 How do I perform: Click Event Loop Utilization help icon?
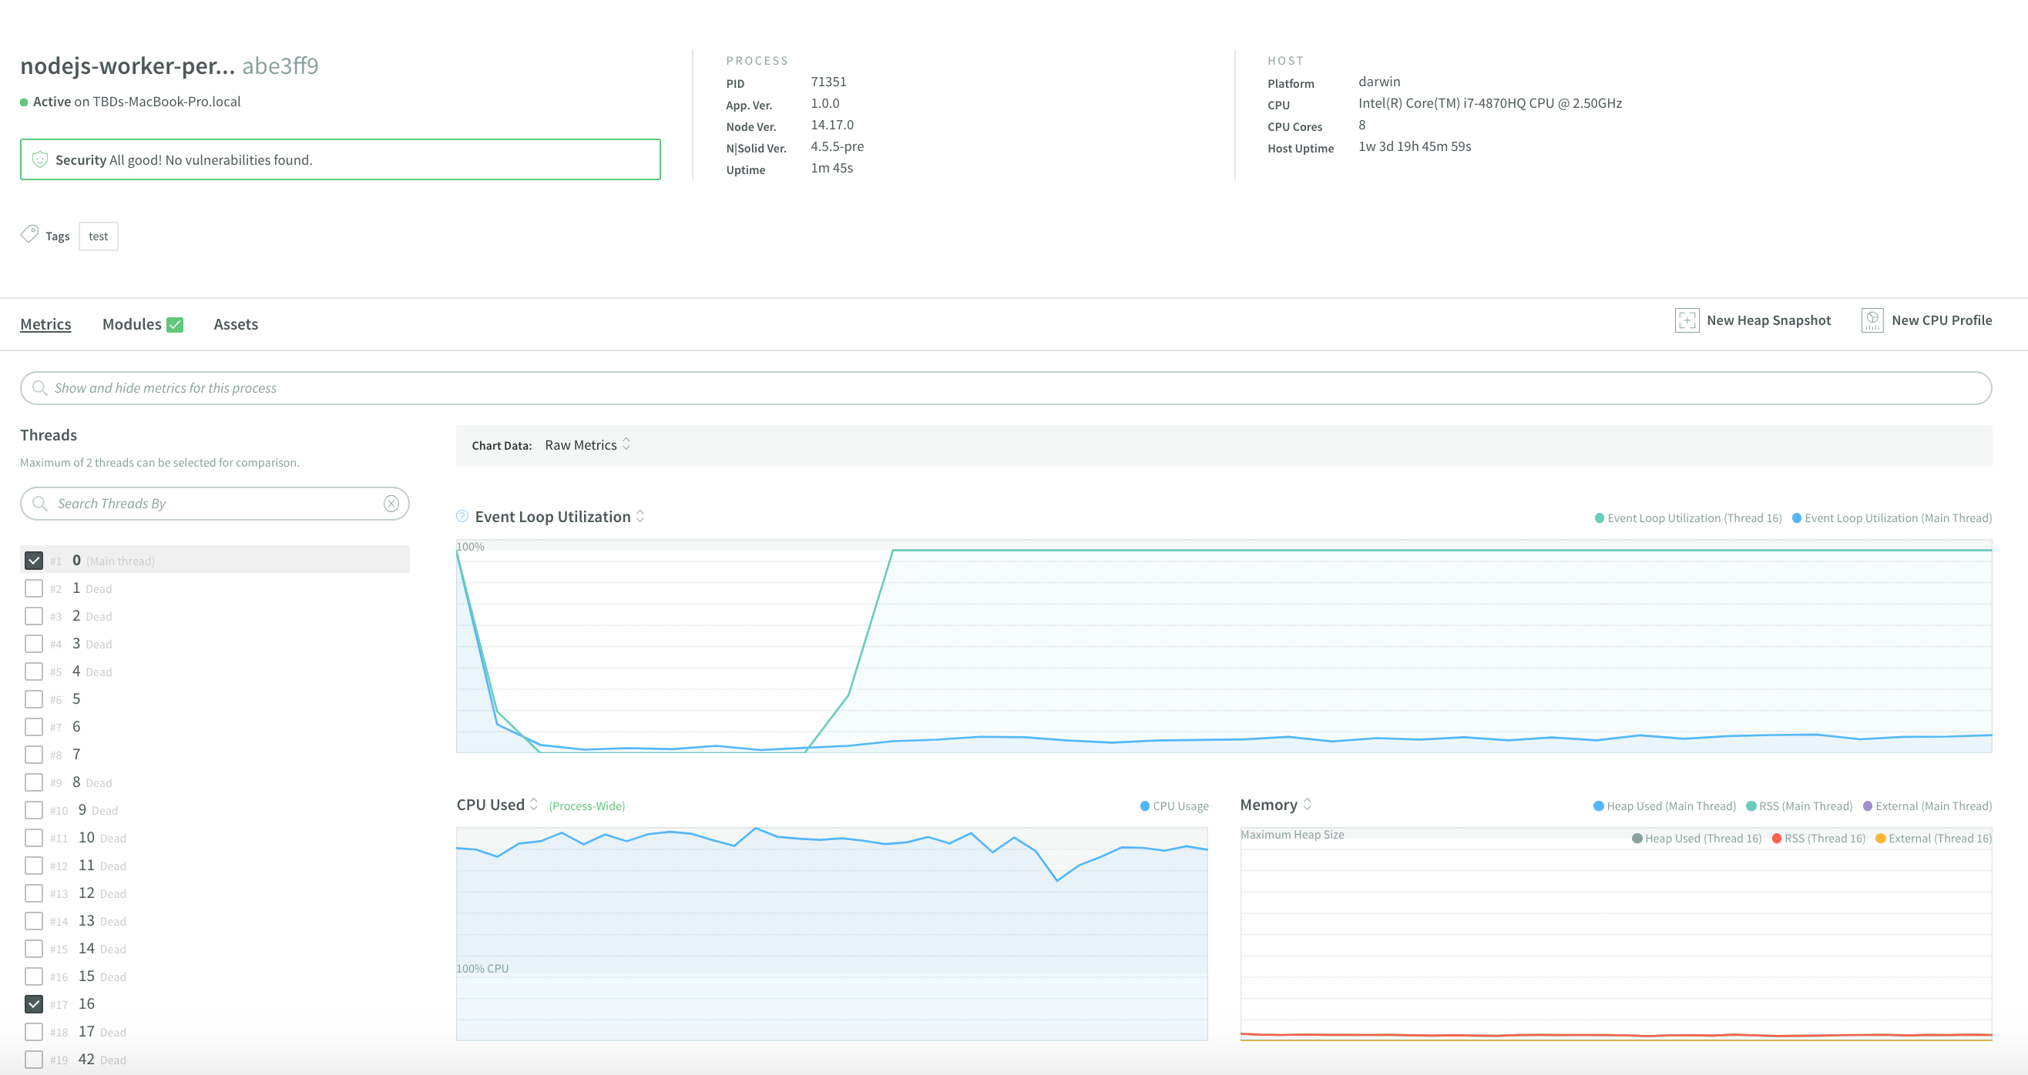462,516
